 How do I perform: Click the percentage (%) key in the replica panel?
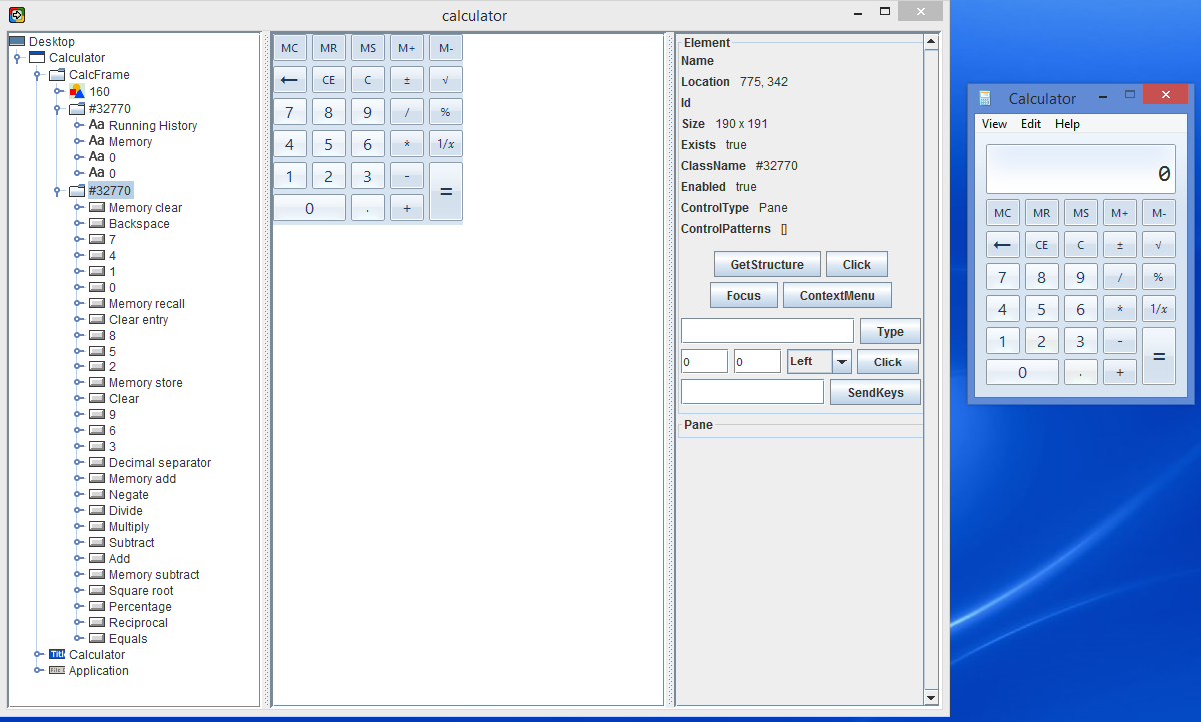445,111
